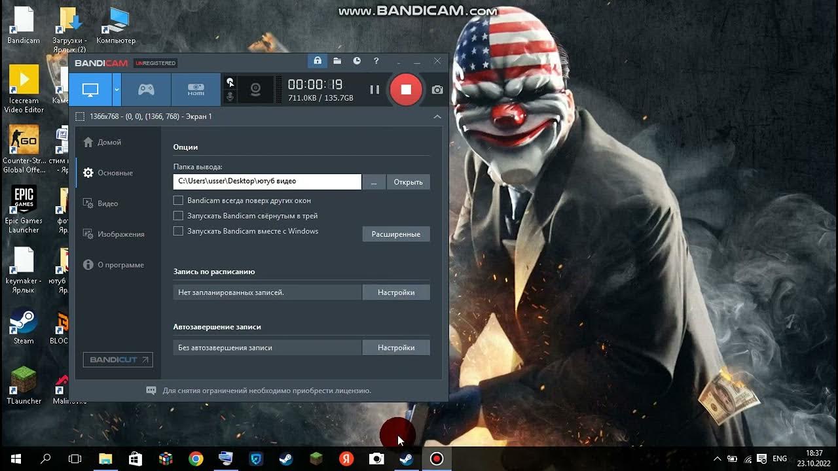
Task: Select Bandicam screen recording mode
Action: click(x=90, y=90)
